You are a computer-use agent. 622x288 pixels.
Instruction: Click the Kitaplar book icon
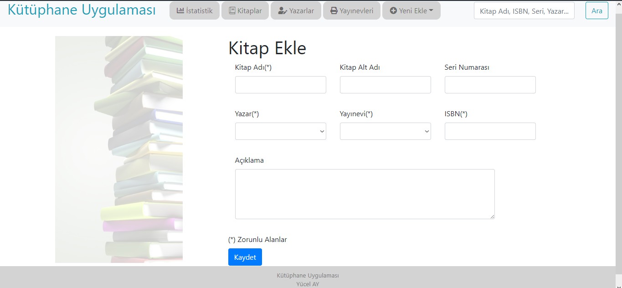232,10
